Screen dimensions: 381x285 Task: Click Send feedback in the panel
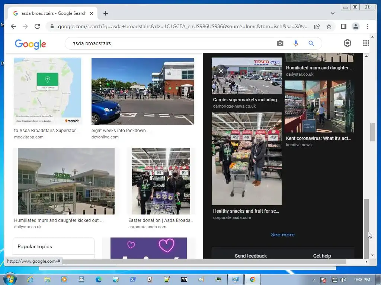click(251, 256)
